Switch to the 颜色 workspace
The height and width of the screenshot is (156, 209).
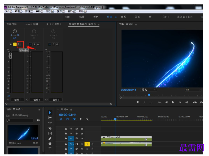(96, 17)
